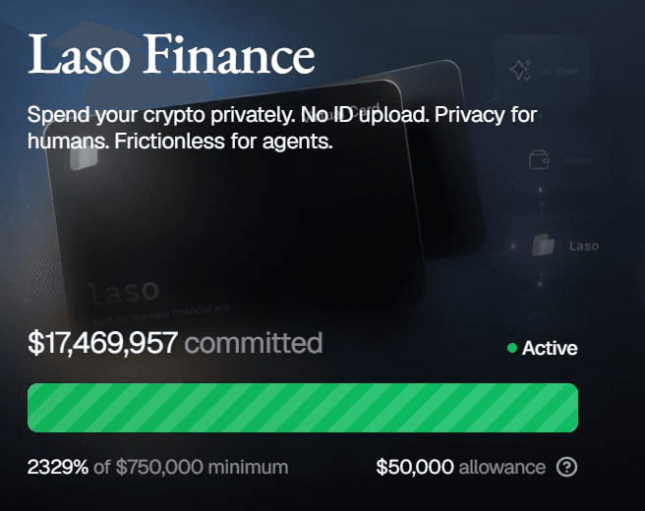This screenshot has width=645, height=511.
Task: Click the green striped funding progress bar
Action: click(303, 408)
